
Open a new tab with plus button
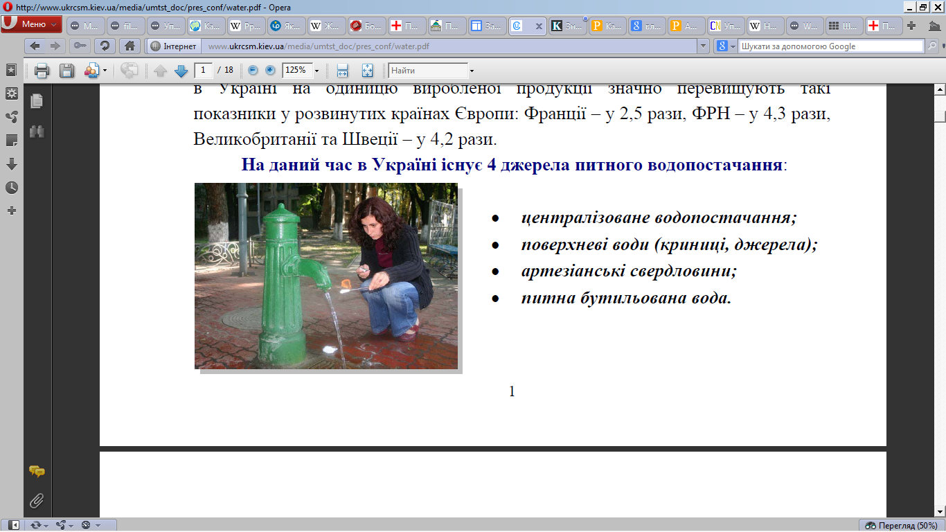point(911,26)
